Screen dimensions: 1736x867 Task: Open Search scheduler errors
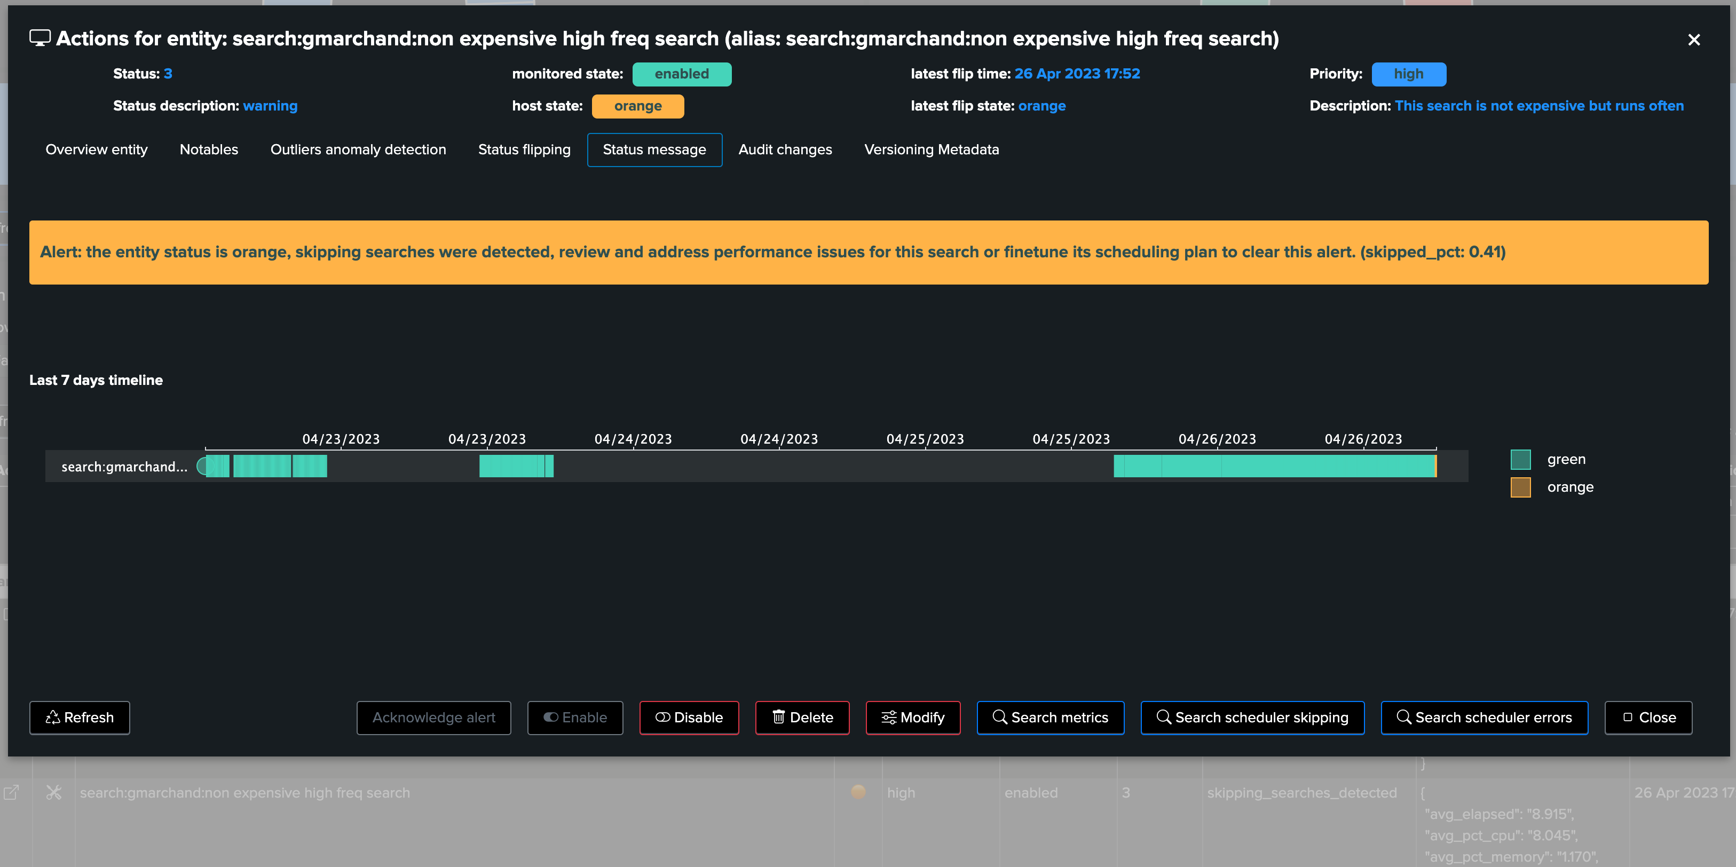(x=1484, y=718)
